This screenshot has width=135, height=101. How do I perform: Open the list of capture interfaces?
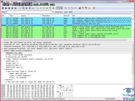click(x=3, y=8)
